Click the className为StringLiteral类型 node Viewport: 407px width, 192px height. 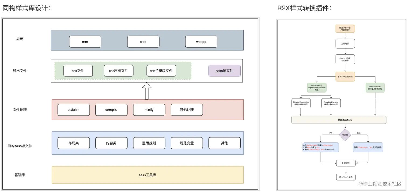click(375, 87)
